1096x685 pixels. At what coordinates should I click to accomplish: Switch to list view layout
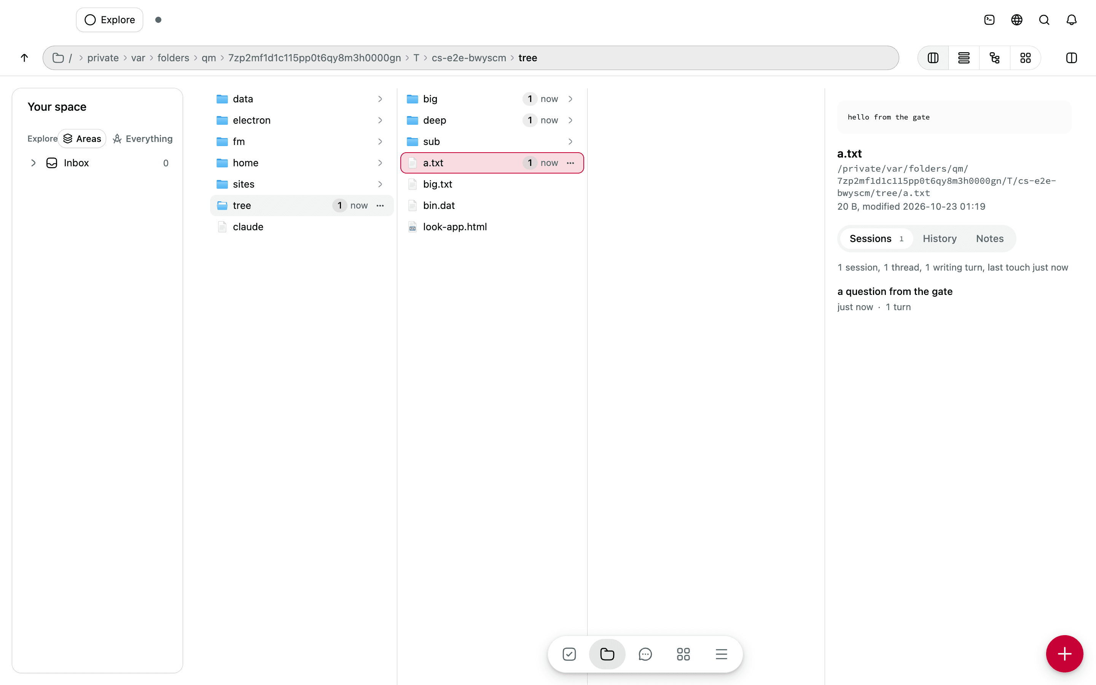[x=964, y=57]
